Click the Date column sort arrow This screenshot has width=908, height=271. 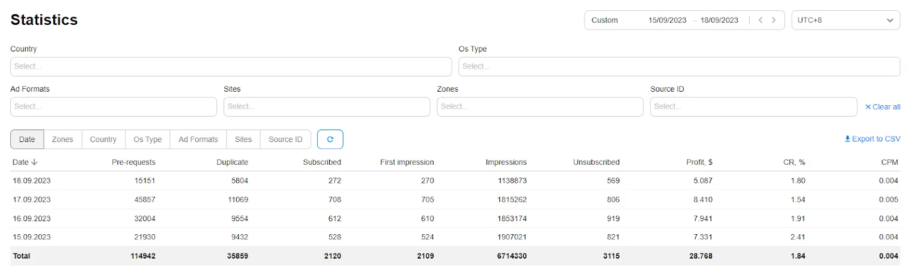(x=35, y=162)
